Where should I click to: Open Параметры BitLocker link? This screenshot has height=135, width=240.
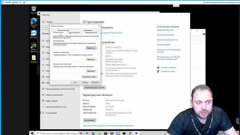(x=165, y=30)
